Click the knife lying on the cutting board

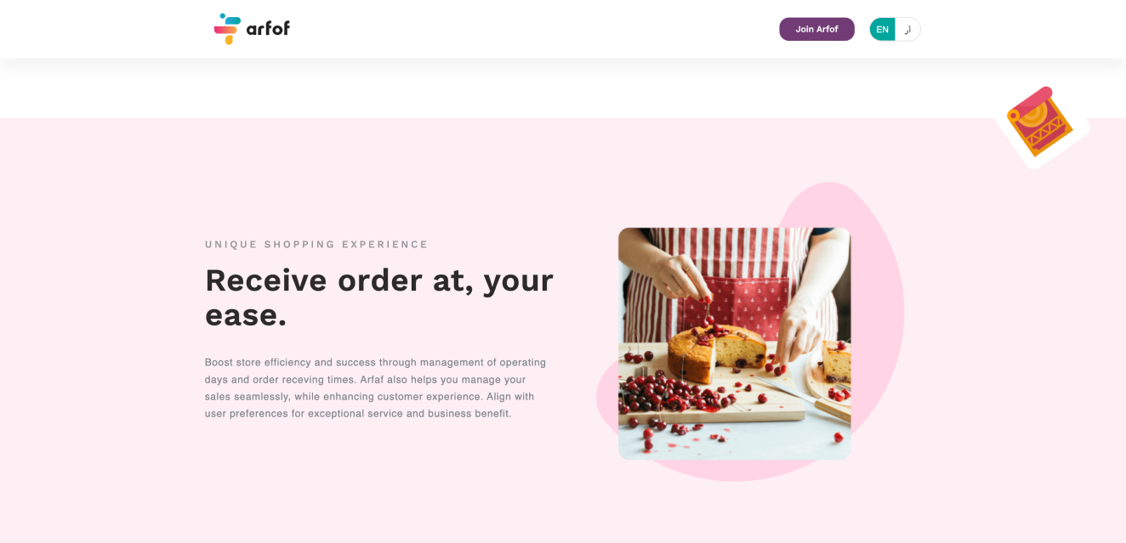tap(799, 399)
